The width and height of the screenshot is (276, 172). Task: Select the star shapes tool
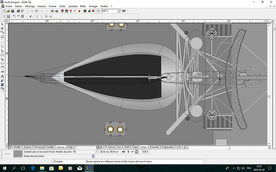pyautogui.click(x=2, y=59)
